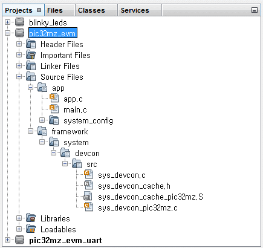Select the sys_devcon_cache.h file name
This screenshot has width=263, height=248.
pos(134,186)
